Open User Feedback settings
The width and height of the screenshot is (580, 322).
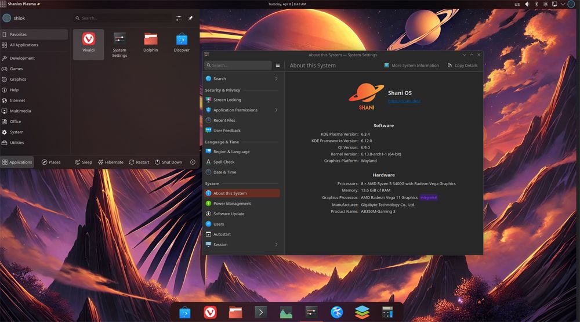coord(242,131)
